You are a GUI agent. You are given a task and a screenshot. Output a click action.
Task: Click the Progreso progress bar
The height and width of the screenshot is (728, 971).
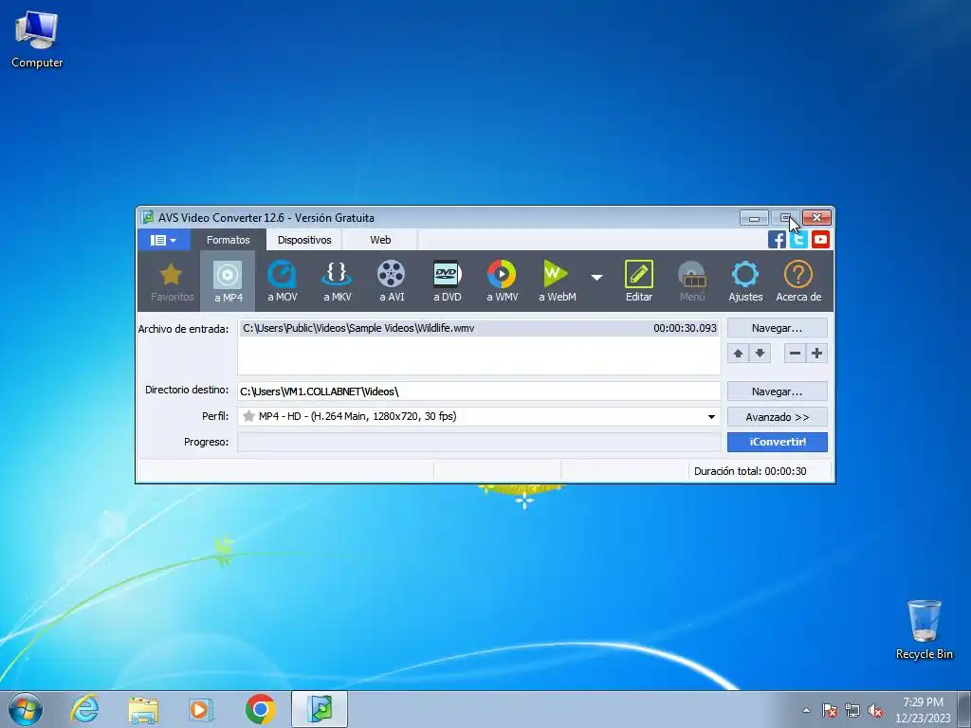click(479, 442)
